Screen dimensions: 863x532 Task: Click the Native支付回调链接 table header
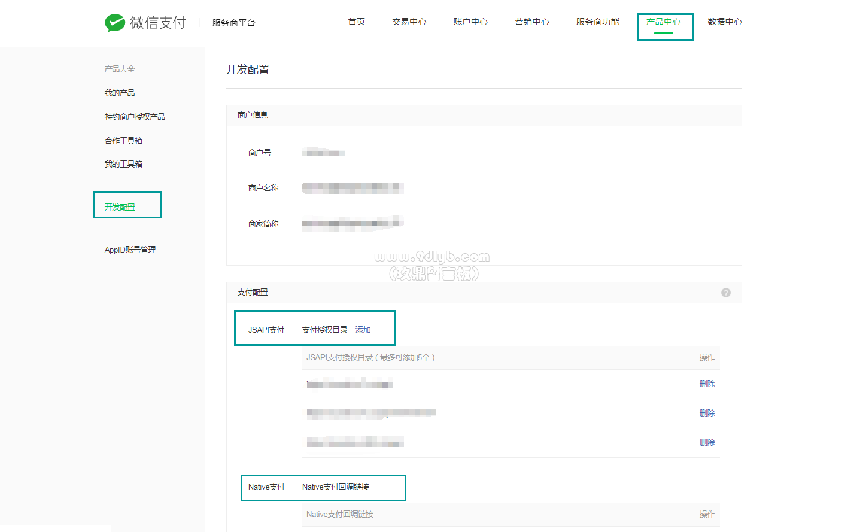[340, 514]
